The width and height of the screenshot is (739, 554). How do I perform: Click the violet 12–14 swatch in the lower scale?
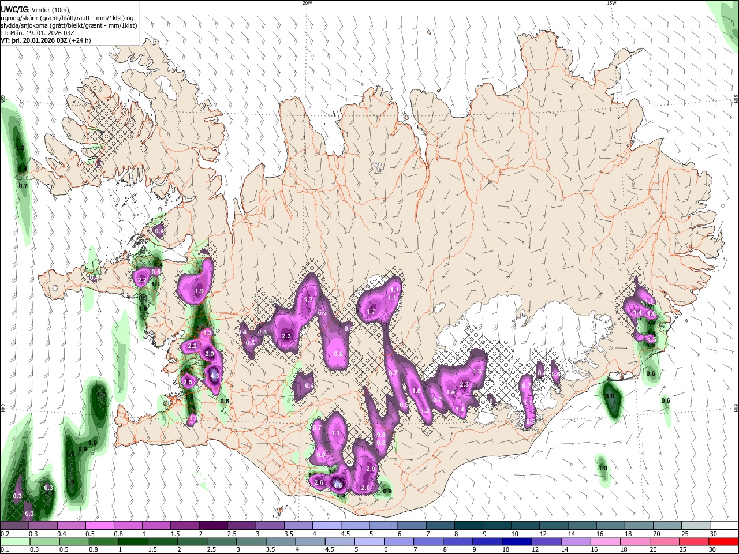[547, 541]
